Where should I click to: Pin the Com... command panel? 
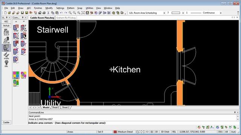(23, 18)
